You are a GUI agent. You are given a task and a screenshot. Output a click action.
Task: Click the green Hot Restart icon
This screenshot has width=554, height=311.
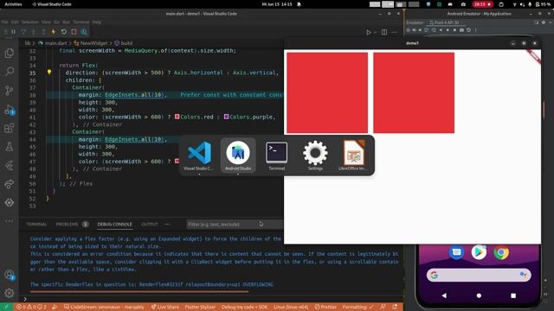(x=63, y=32)
